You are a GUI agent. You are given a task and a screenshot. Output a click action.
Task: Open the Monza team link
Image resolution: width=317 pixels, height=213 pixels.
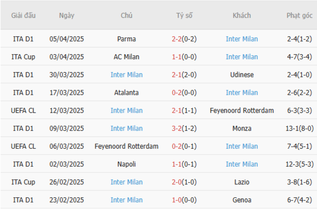pyautogui.click(x=241, y=128)
